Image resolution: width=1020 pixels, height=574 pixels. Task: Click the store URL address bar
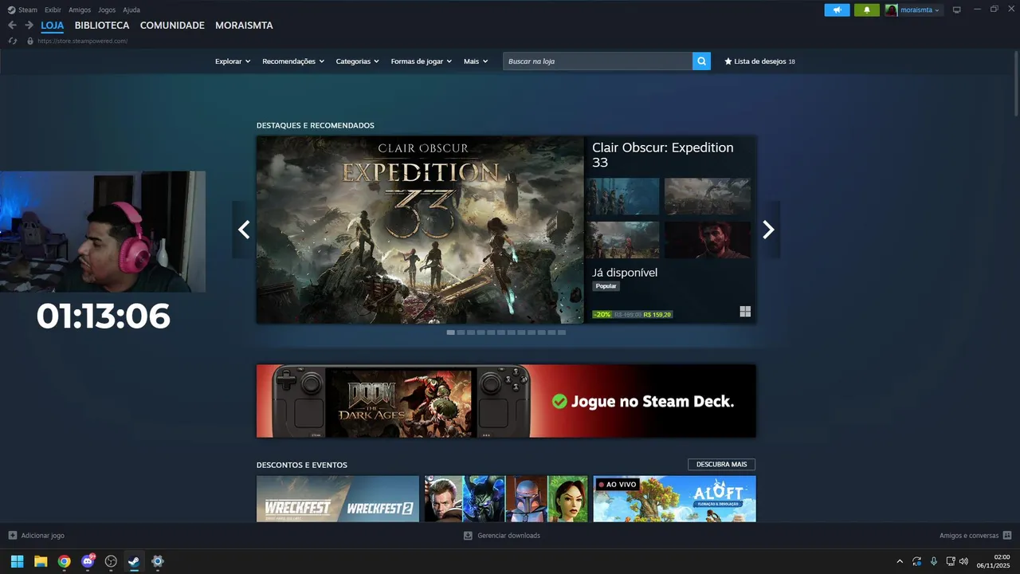coord(83,41)
